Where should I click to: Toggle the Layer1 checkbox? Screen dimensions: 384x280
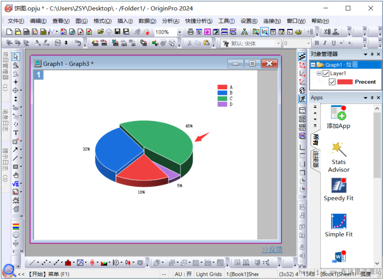pyautogui.click(x=326, y=73)
